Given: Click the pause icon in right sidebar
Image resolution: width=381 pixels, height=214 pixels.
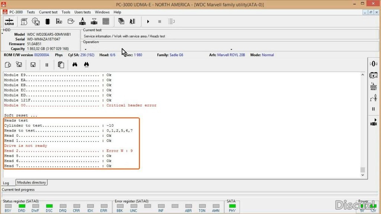Looking at the screenshot, I should pos(374,109).
